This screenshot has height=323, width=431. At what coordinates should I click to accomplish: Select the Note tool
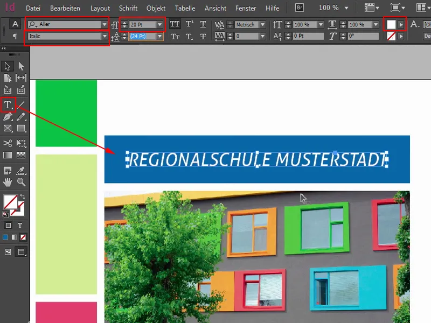(8, 171)
